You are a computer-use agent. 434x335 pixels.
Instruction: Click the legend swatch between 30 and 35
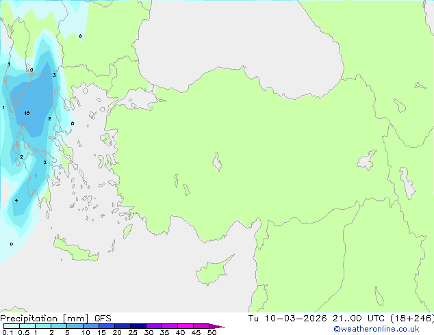(x=154, y=326)
